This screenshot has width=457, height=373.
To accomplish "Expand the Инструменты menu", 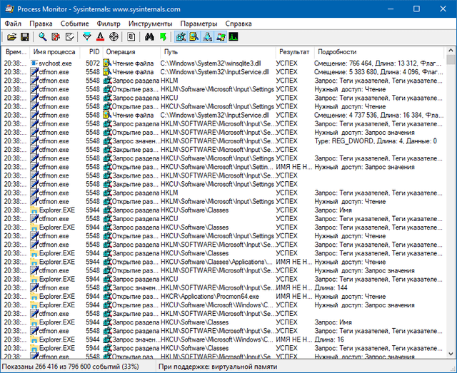I will point(149,24).
